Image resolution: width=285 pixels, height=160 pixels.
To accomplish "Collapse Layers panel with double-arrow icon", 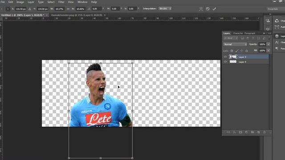I will pos(264,33).
